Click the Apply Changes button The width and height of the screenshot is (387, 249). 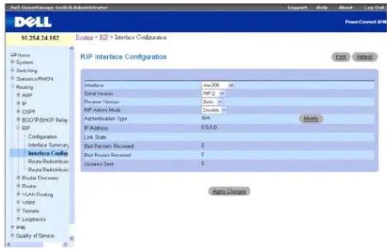[229, 191]
